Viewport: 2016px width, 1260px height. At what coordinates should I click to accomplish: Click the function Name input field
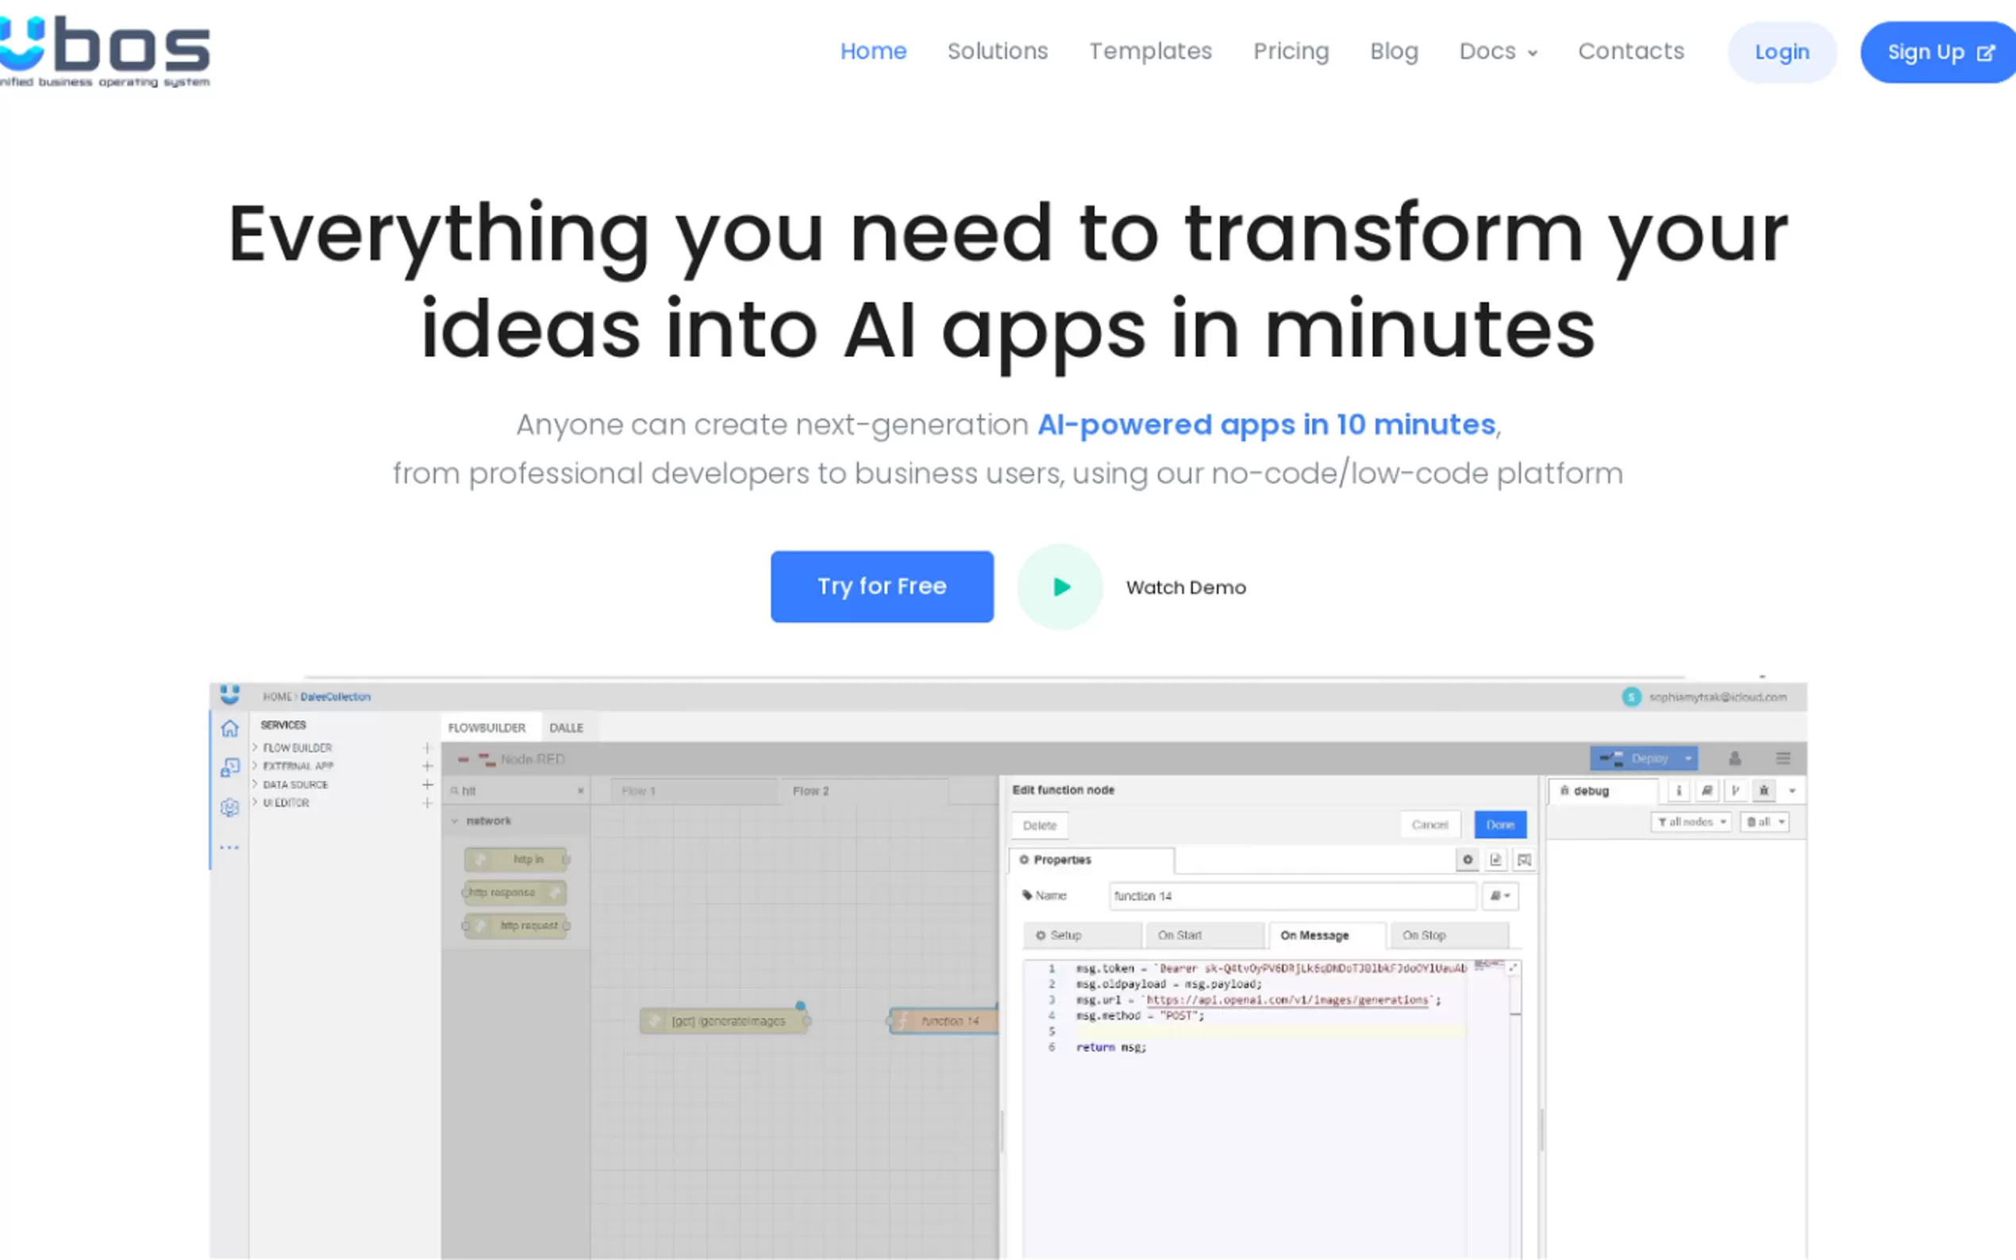(1292, 896)
